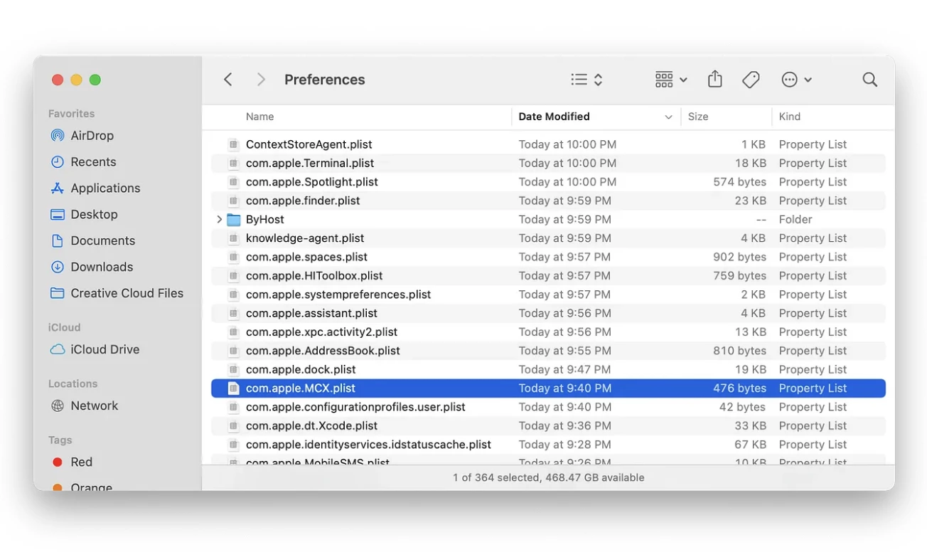Image resolution: width=927 pixels, height=552 pixels.
Task: Click the Search magnifier icon
Action: 869,80
